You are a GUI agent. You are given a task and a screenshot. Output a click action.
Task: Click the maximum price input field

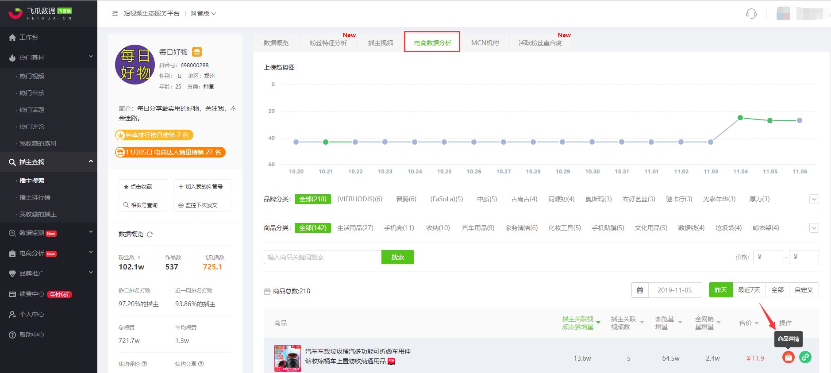(804, 257)
